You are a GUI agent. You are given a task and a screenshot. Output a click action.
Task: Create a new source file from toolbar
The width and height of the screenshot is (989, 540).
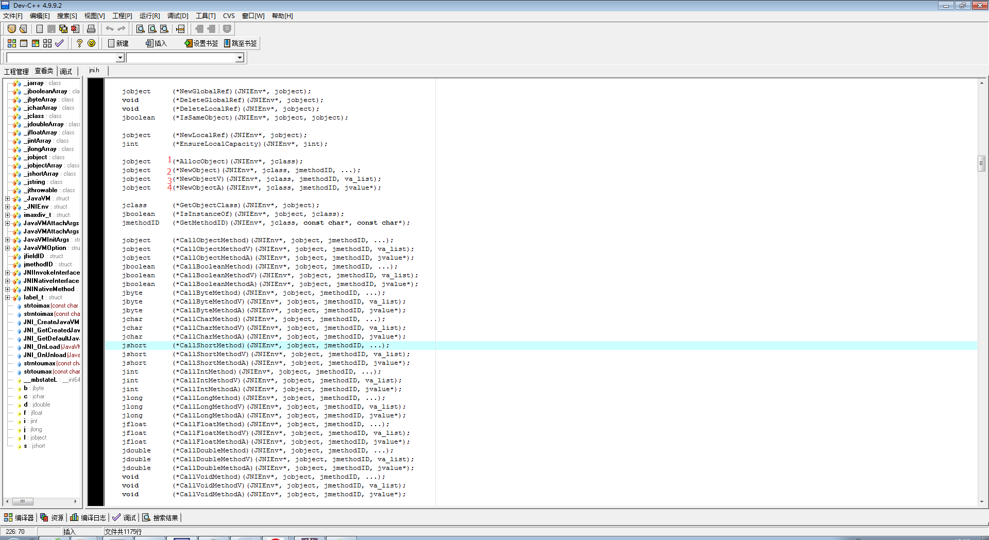tap(39, 29)
